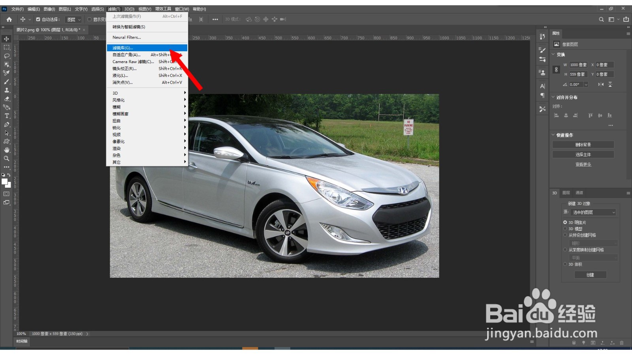Viewport: 632px width, 355px height.
Task: Click the link width and height chain icon
Action: click(556, 69)
